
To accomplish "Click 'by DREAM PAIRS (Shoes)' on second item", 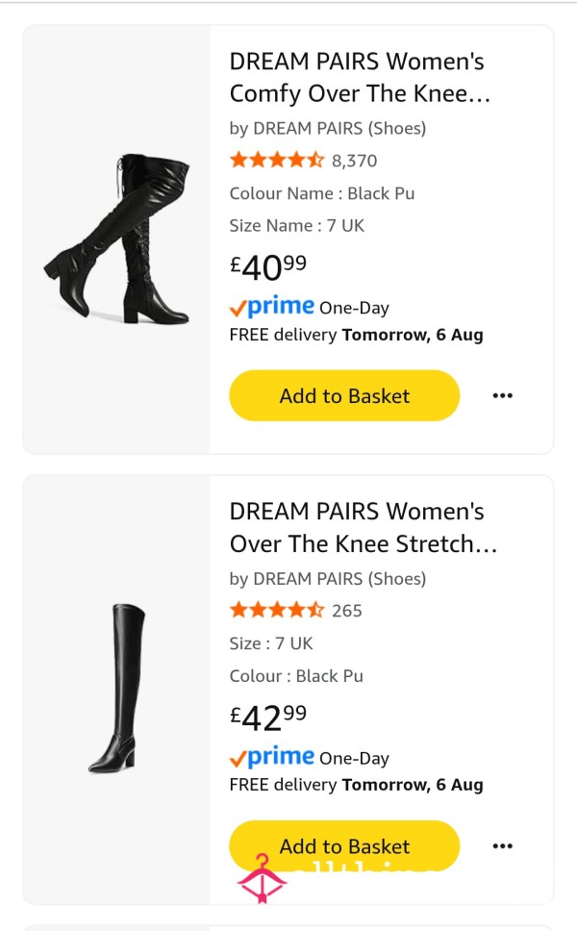I will 328,578.
